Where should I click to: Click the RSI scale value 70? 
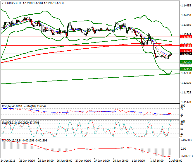point(182,109)
